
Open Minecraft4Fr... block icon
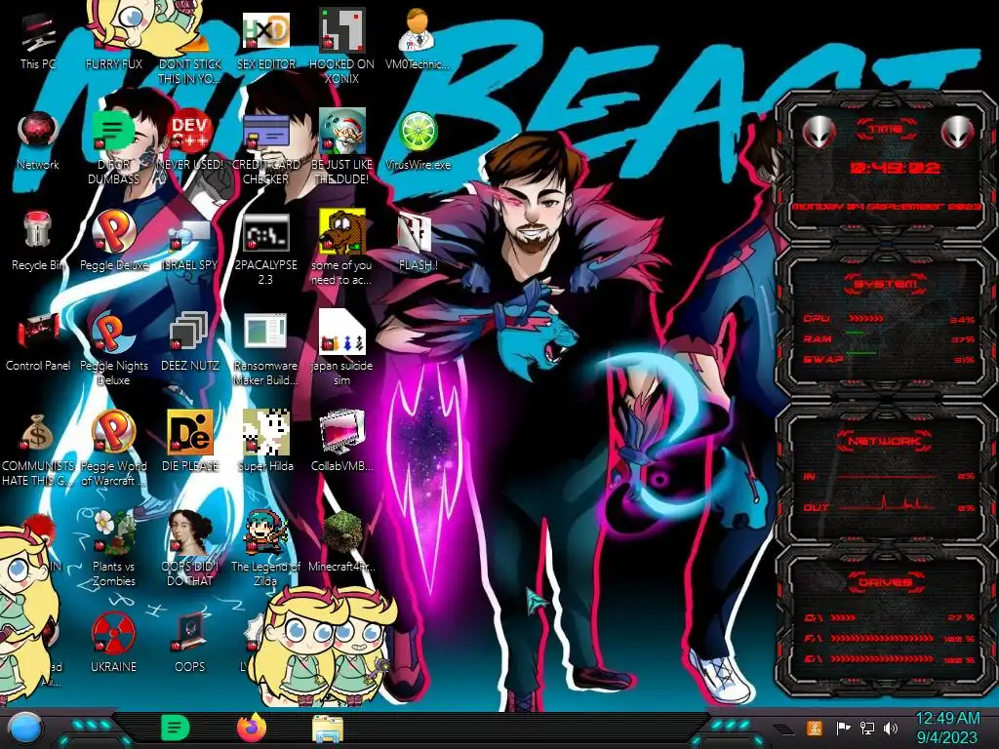point(341,541)
